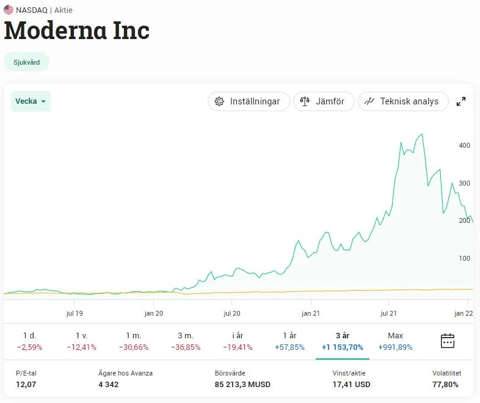Open the Teknisk analys button
480x403 pixels.
tap(403, 101)
